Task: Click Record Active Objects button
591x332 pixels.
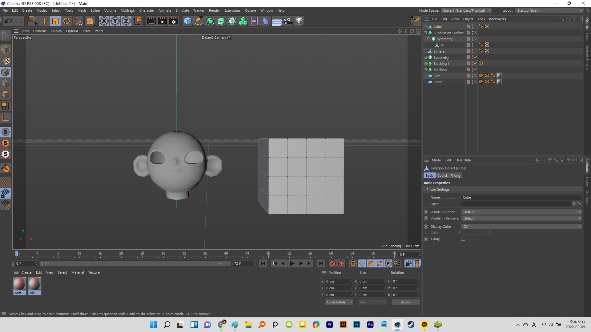Action: 332,263
